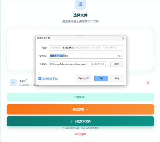Image resolution: width=160 pixels, height=142 pixels.
Task: Click the orange 开始提取 button
Action: (80, 109)
